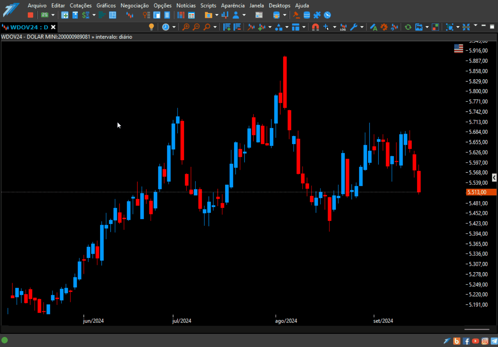
Task: Open dropdown next to dollar hourglass icon
Action: click(x=94, y=15)
